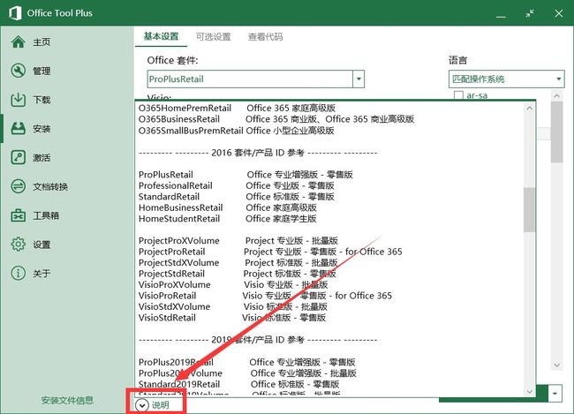Image resolution: width=574 pixels, height=414 pixels.
Task: Click the ProjectStdXVolume text line
Action: point(238,262)
